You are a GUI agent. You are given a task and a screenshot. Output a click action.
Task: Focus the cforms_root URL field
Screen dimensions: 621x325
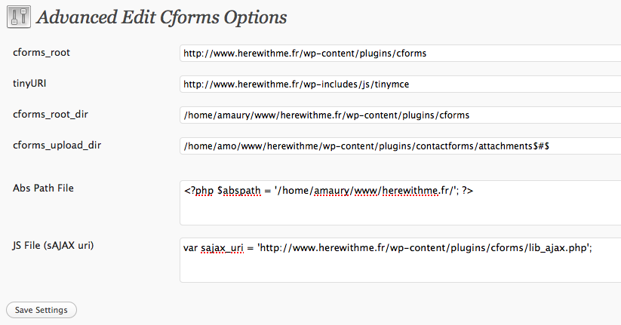click(400, 53)
